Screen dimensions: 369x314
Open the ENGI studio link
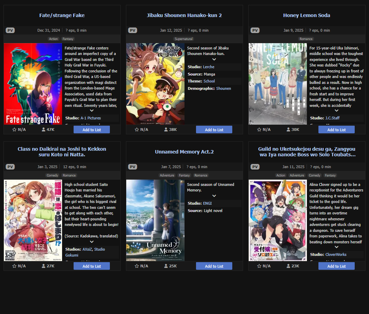[207, 203]
